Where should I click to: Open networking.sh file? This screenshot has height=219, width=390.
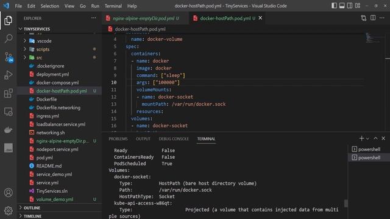(60, 133)
